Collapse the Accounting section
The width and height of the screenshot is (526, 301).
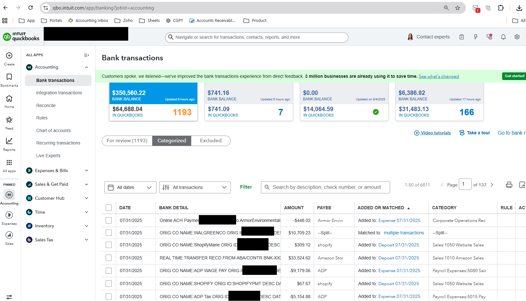(x=87, y=67)
